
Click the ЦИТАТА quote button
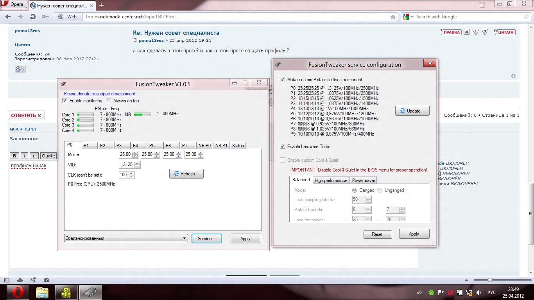coord(504,32)
